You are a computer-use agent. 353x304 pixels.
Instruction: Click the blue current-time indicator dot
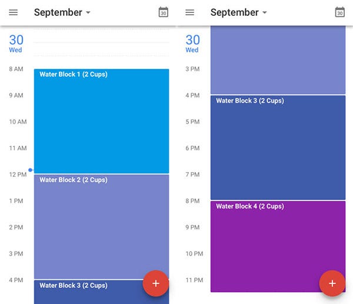(31, 170)
